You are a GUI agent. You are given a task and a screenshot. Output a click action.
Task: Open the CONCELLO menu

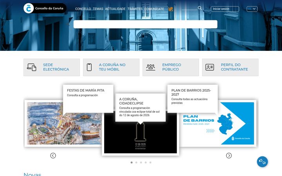point(83,9)
